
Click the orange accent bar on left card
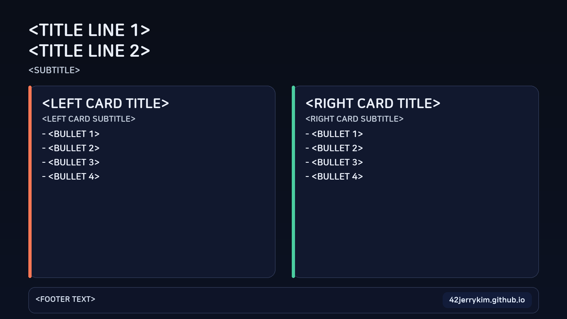(30, 182)
